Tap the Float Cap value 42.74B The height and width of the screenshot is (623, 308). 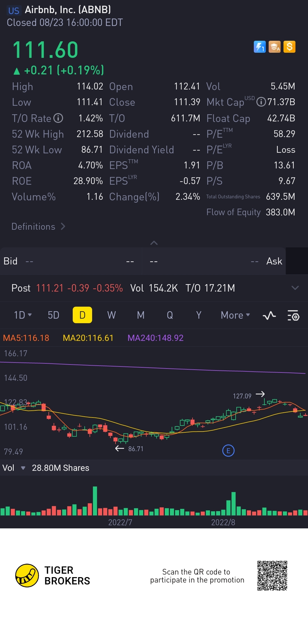tap(281, 118)
